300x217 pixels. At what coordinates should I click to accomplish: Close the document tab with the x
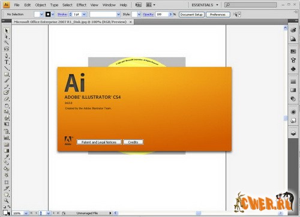click(131, 22)
